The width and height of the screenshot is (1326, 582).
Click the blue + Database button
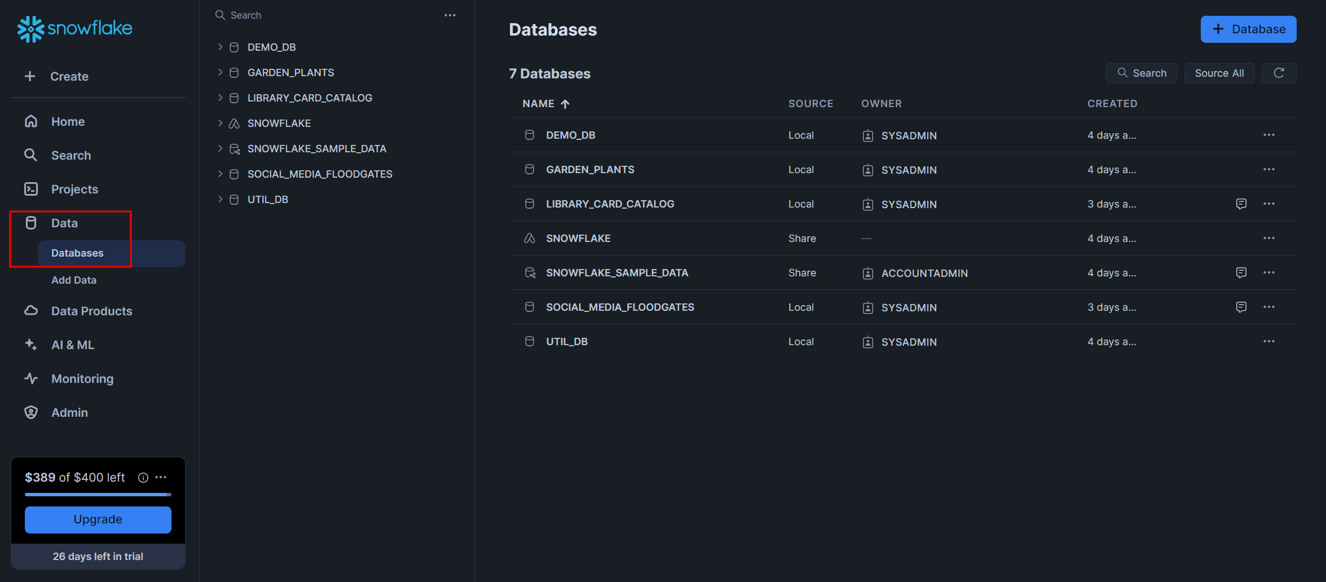tap(1248, 29)
